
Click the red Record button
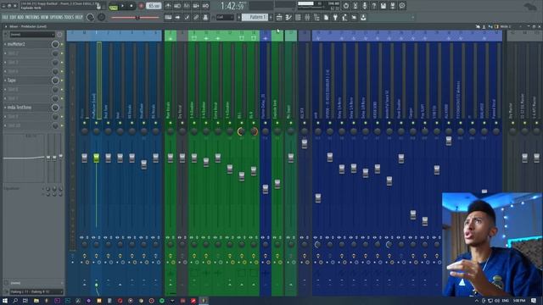point(141,6)
